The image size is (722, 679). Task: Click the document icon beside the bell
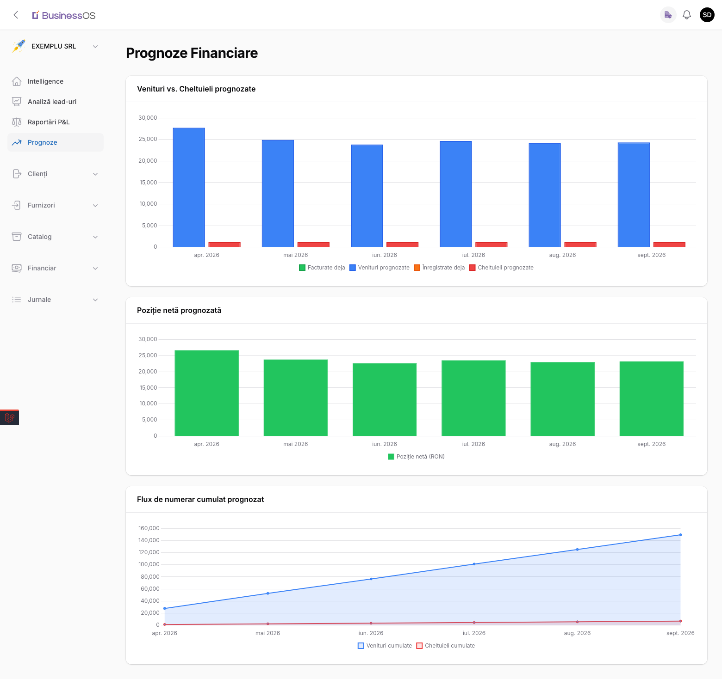click(x=668, y=15)
